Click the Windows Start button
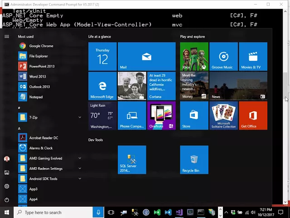290x218 pixels. pyautogui.click(x=7, y=212)
